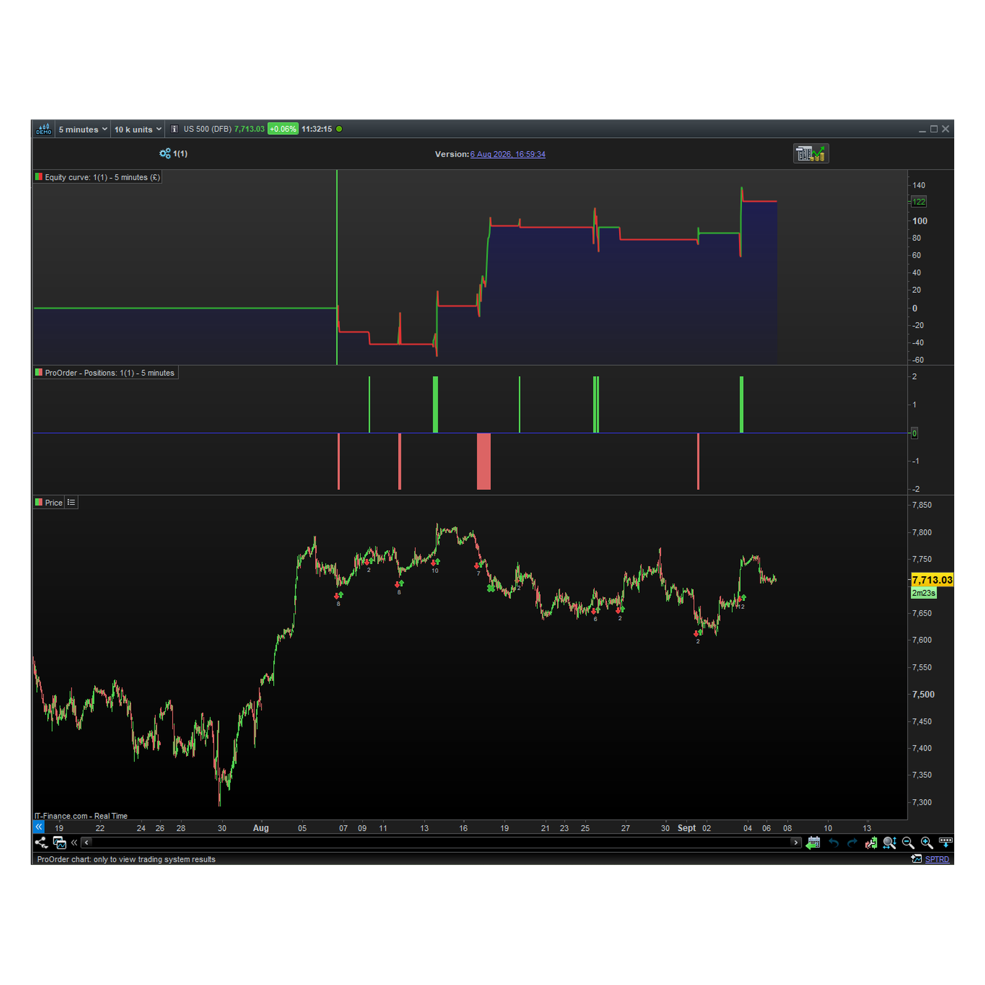
Task: Click the scrollbar left arrow
Action: (x=87, y=843)
